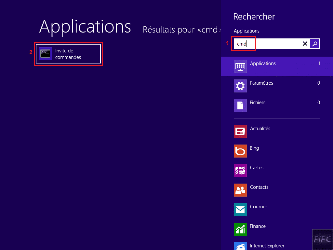This screenshot has width=333, height=250.
Task: Click the FIPC watermark logo
Action: 322,240
